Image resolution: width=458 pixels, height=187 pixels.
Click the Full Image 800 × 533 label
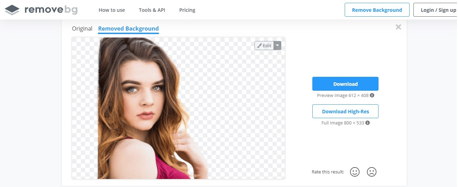tap(343, 123)
